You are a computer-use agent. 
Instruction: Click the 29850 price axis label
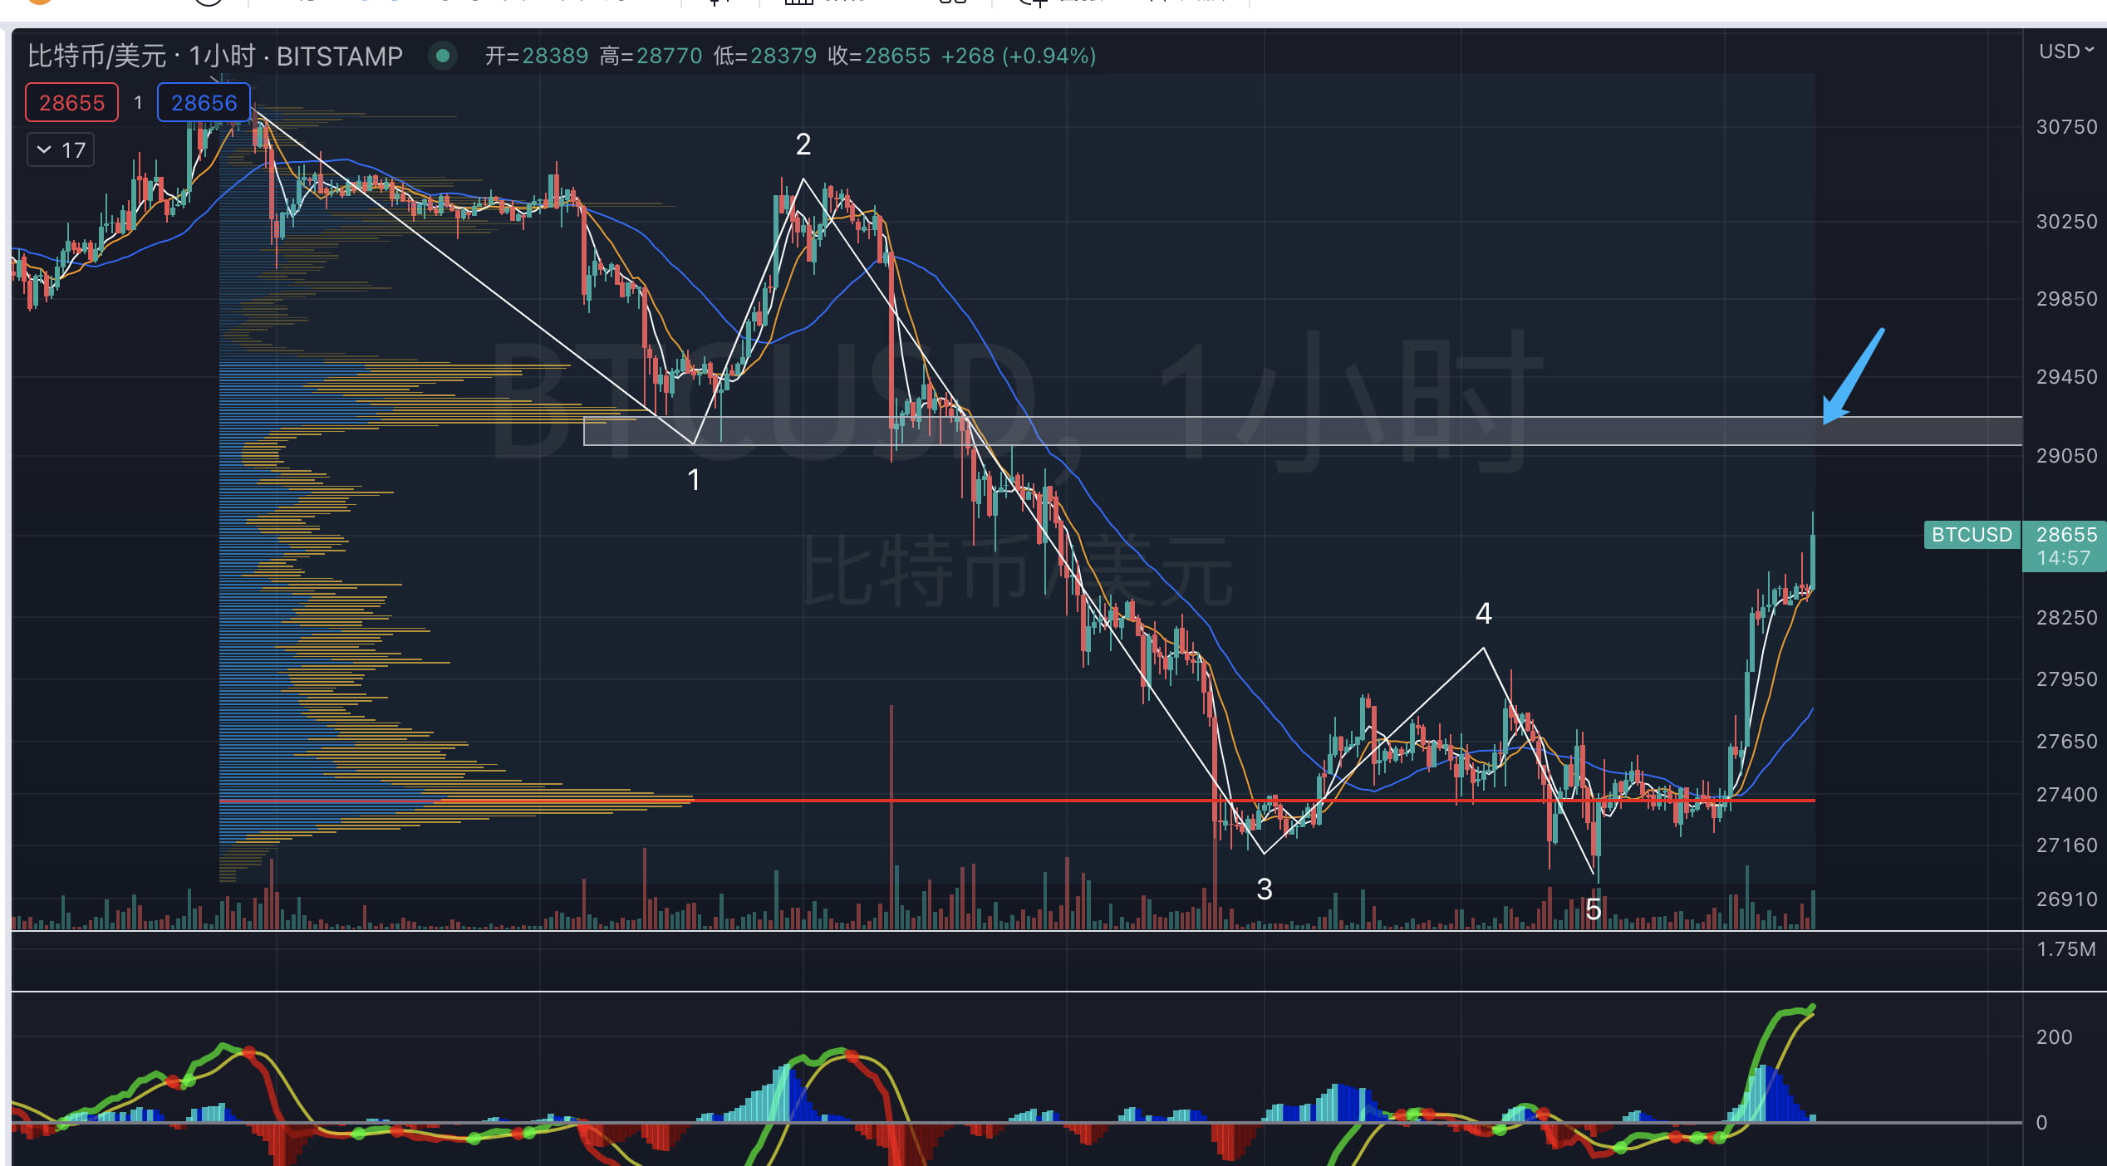(x=2066, y=299)
